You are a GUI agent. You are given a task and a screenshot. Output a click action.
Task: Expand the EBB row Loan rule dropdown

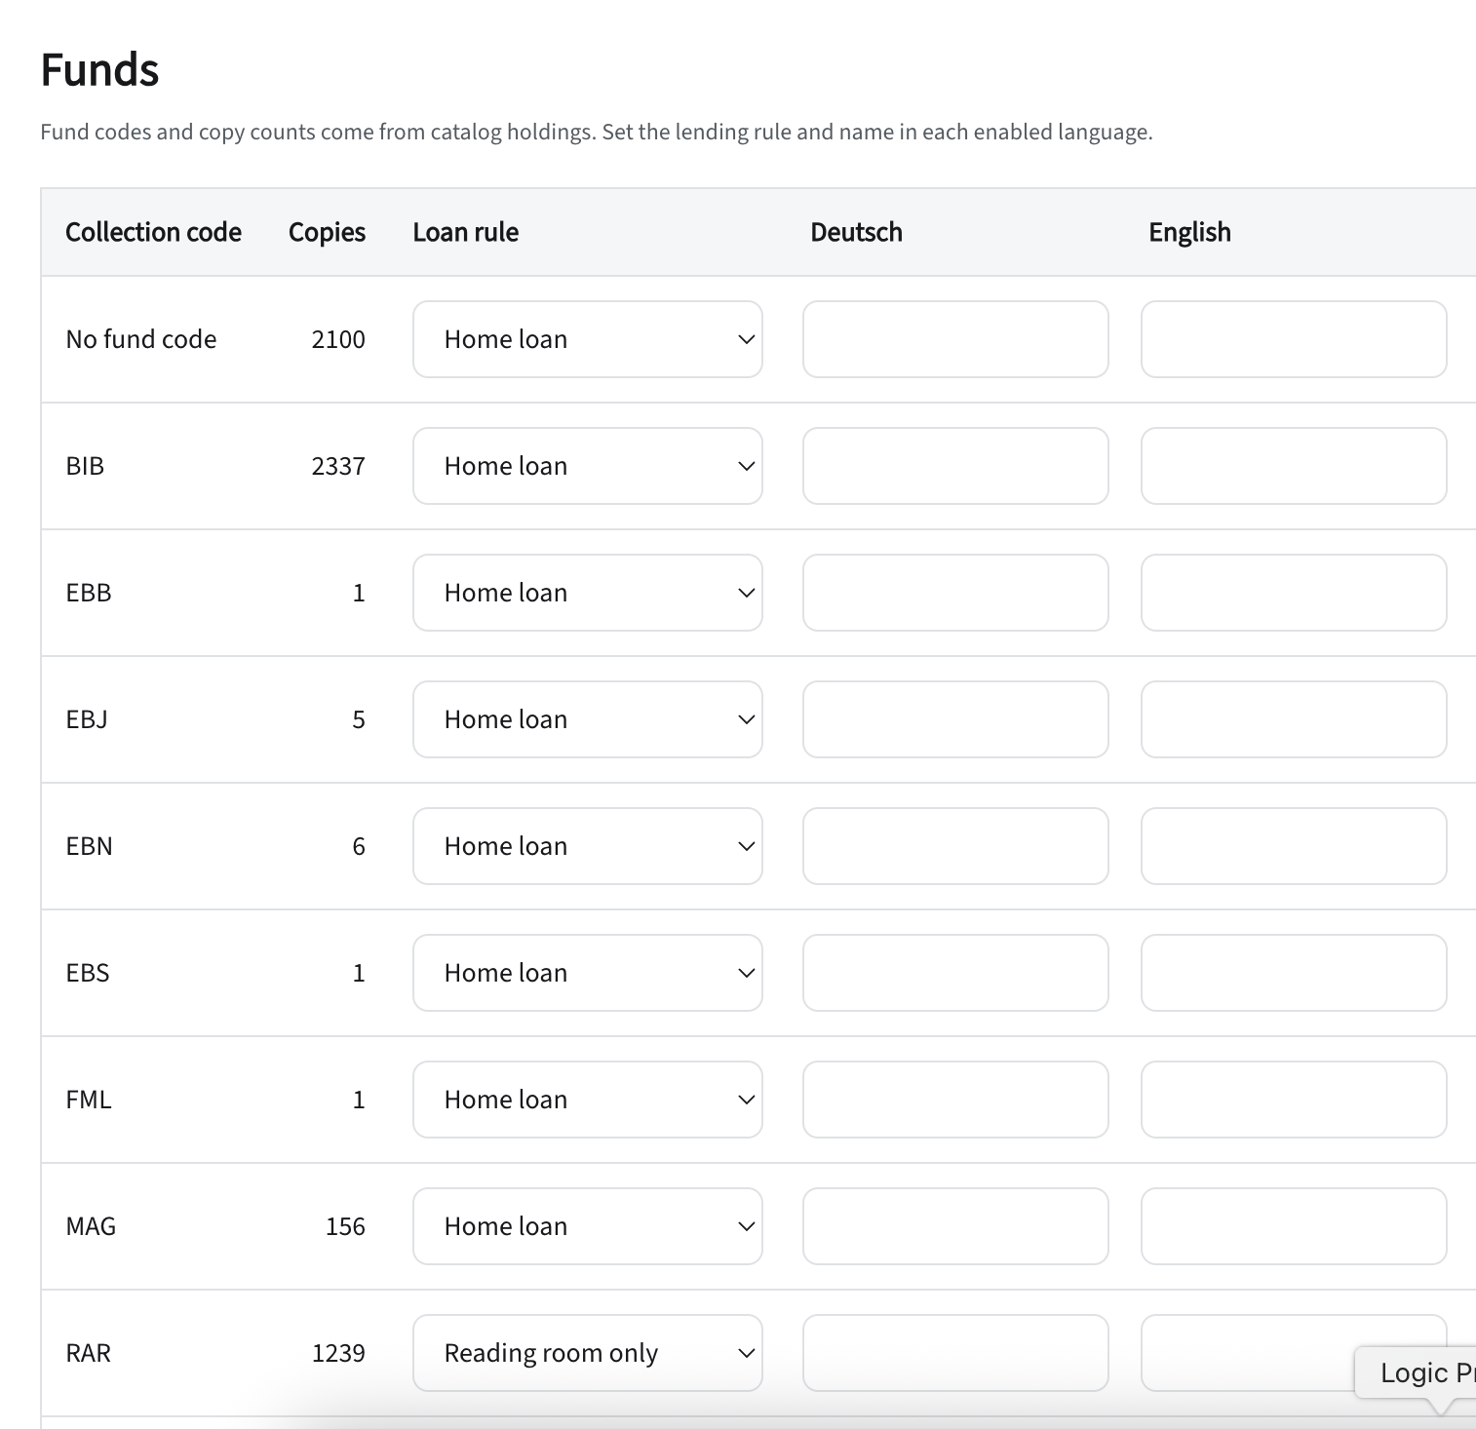click(588, 593)
